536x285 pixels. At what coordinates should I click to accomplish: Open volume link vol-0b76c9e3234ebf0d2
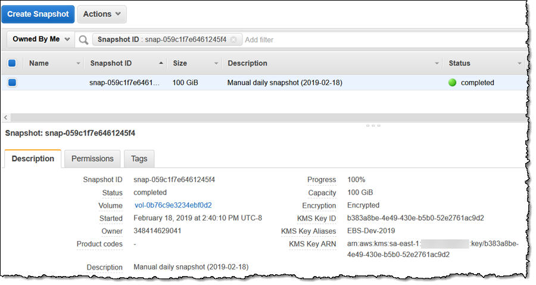coord(173,205)
